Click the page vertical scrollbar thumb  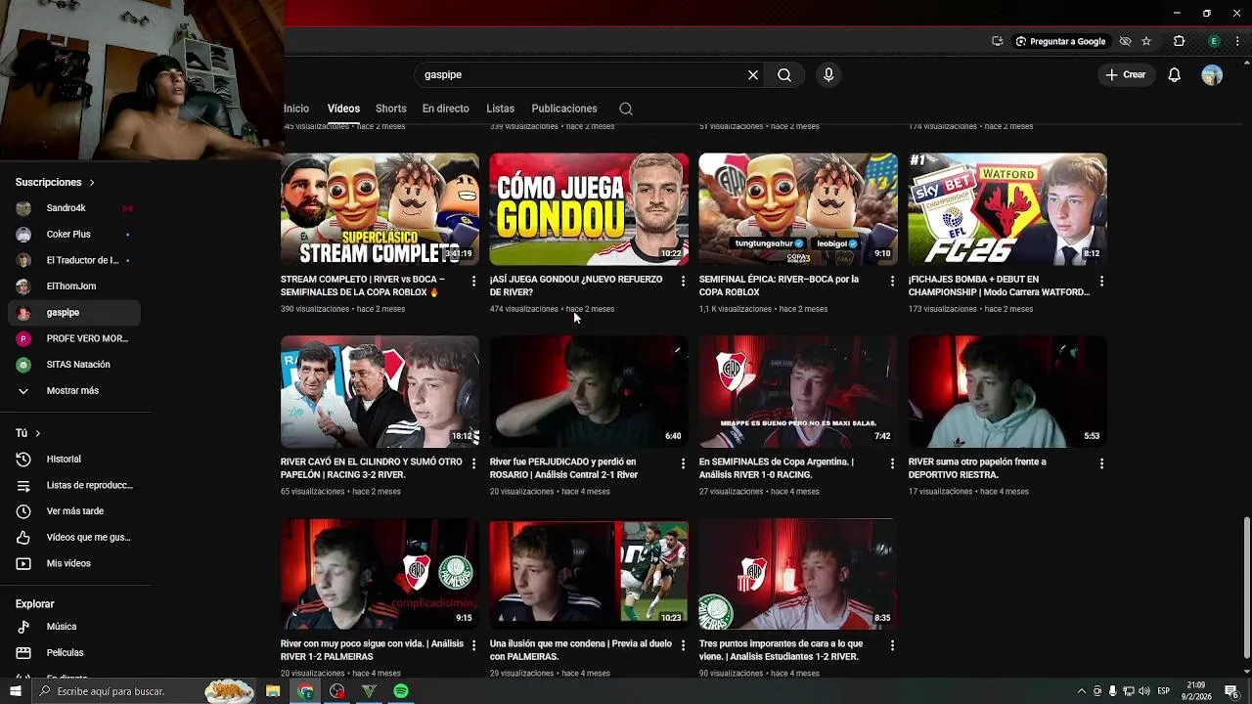[1246, 587]
